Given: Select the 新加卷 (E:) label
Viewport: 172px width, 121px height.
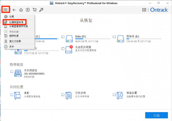Looking at the screenshot, I should [x=133, y=37].
